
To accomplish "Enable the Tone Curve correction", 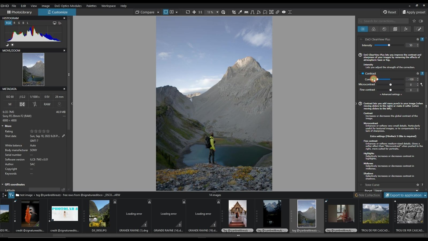I will tap(361, 185).
